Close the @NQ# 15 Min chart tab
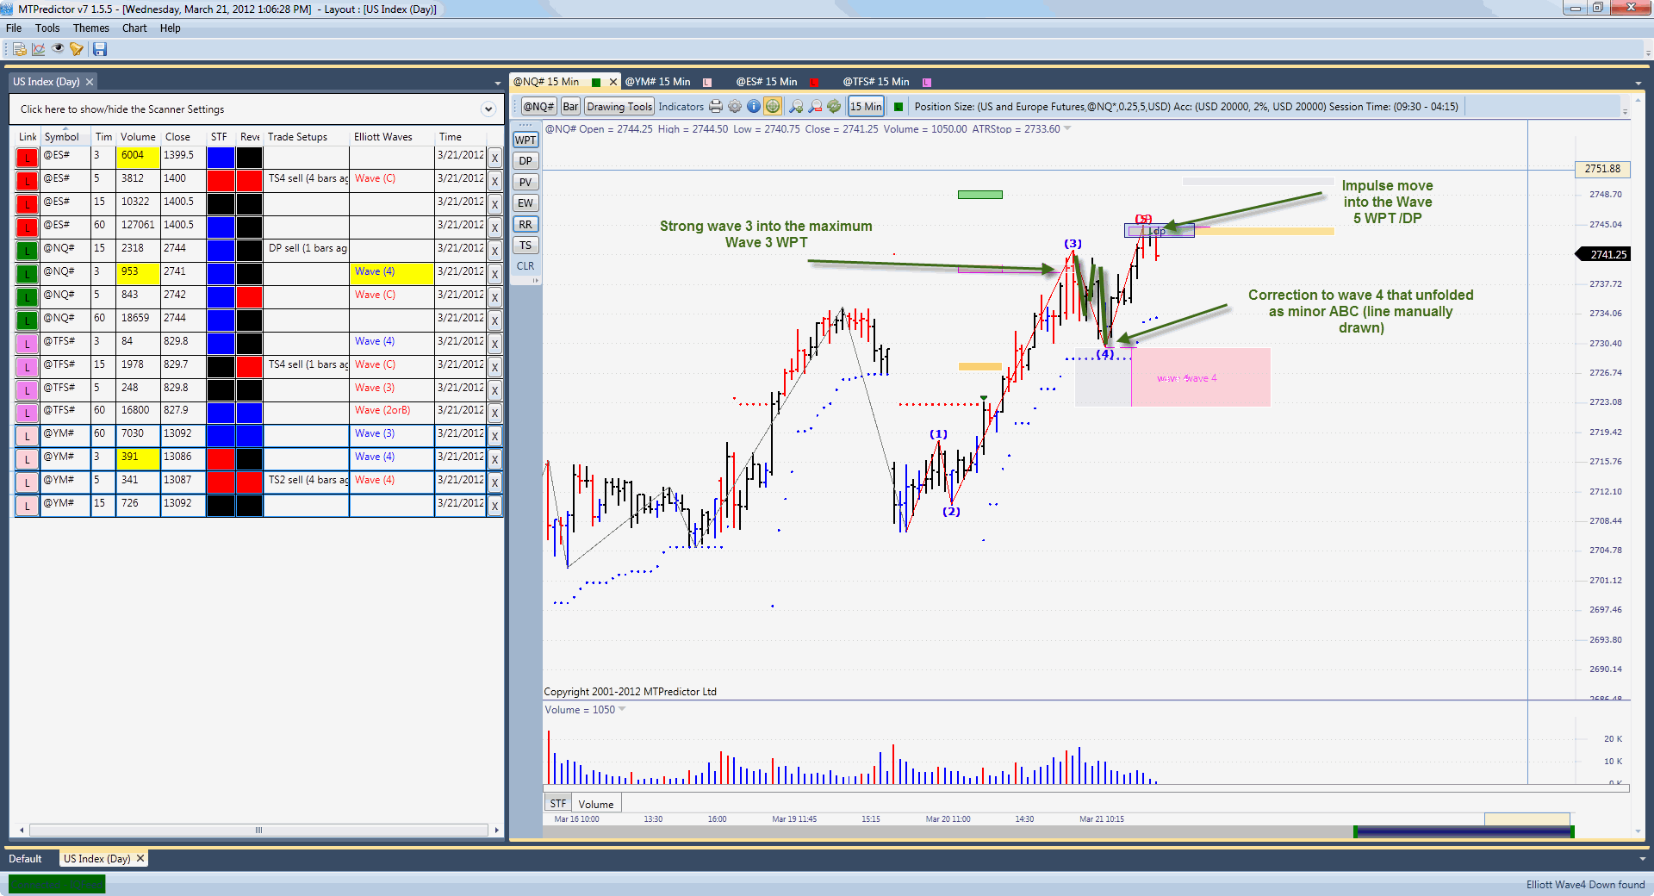Image resolution: width=1654 pixels, height=896 pixels. tap(613, 82)
